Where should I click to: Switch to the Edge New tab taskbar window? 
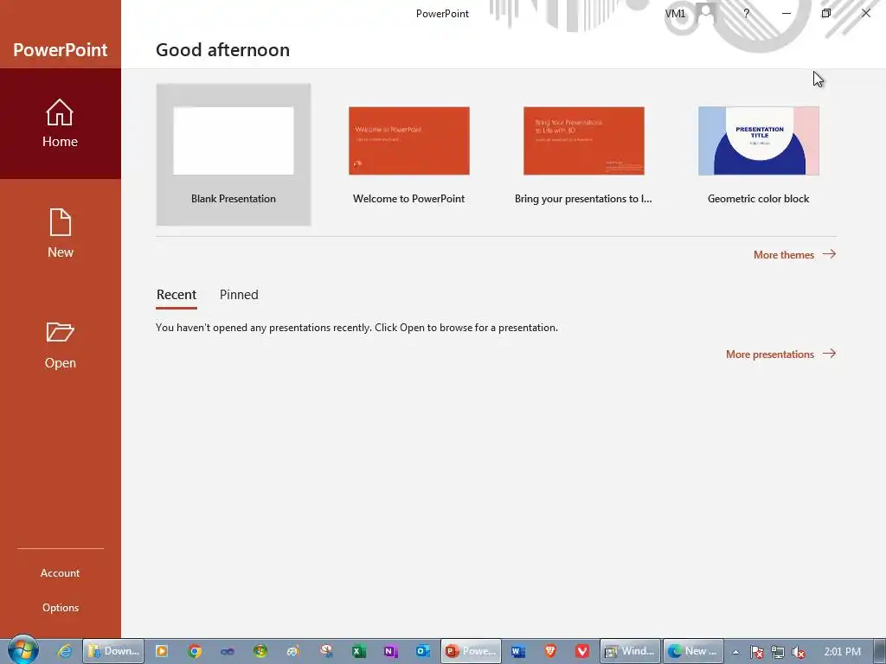pos(693,651)
